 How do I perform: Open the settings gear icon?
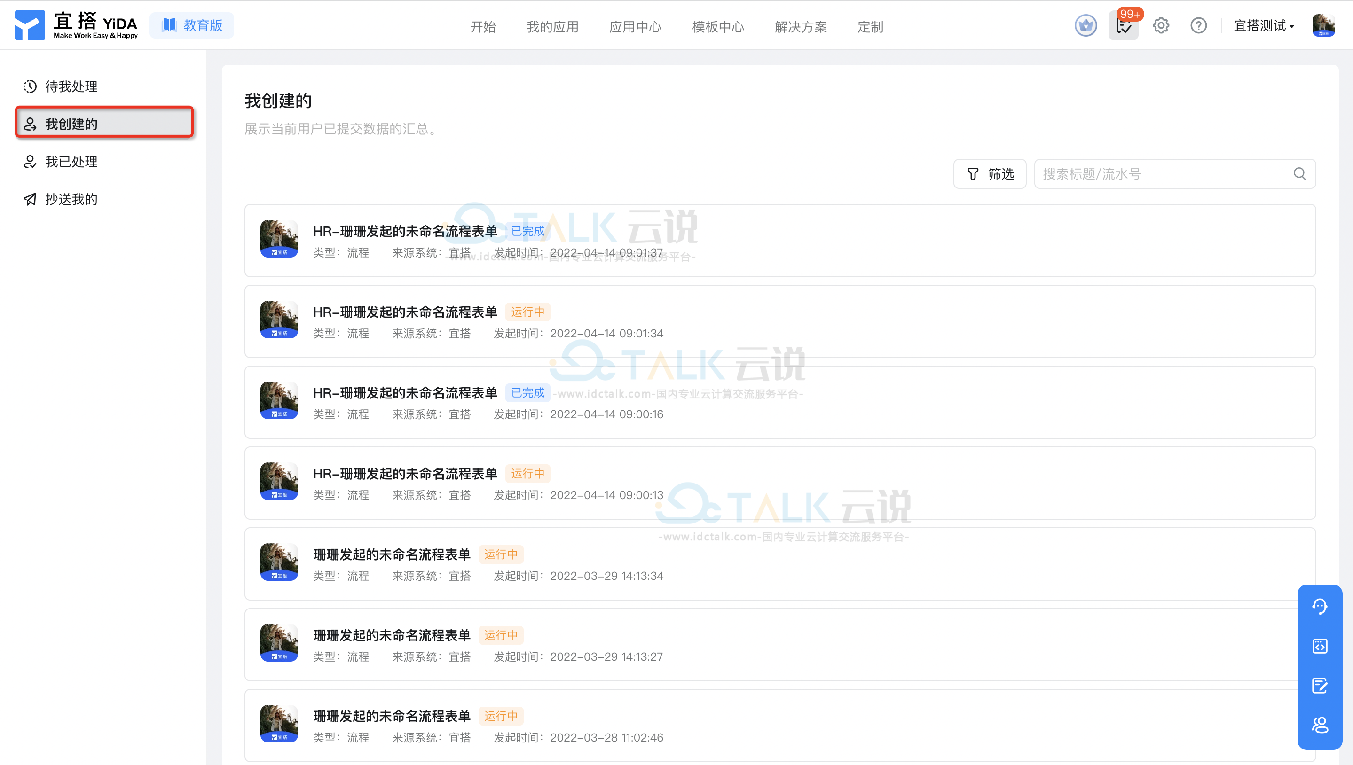click(1161, 25)
